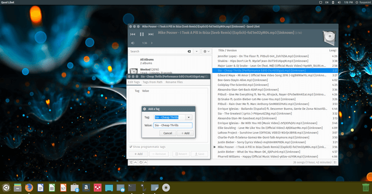
Task: Cancel the Add a Tag dialog
Action: click(x=168, y=133)
